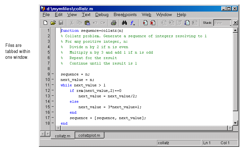Screen dimensions: 246x150
Task: Click the vertical scrollbar down arrow
Action: tap(235, 123)
